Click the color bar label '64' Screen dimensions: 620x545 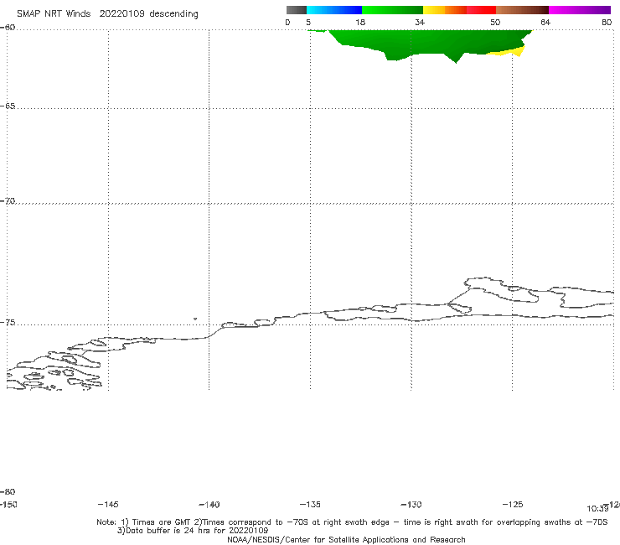click(545, 22)
